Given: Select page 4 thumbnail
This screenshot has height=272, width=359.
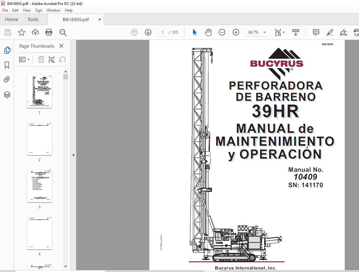Looking at the screenshot, I should [x=39, y=233].
